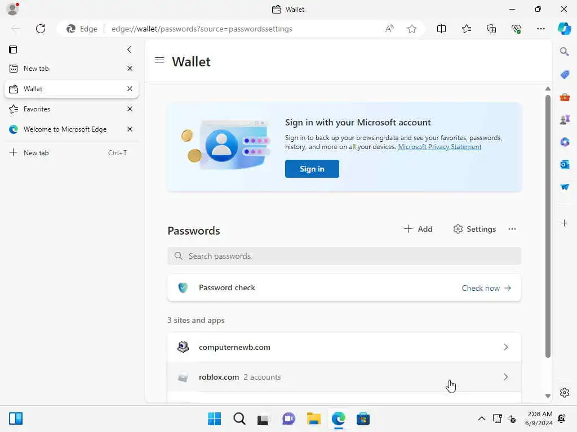Open Copilot icon in toolbar
The image size is (577, 432).
(x=564, y=29)
